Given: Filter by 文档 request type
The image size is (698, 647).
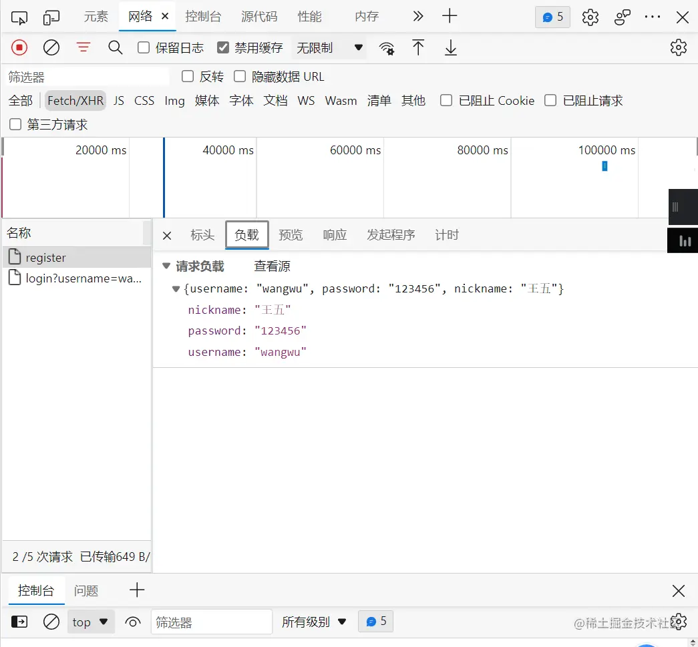Looking at the screenshot, I should [275, 101].
